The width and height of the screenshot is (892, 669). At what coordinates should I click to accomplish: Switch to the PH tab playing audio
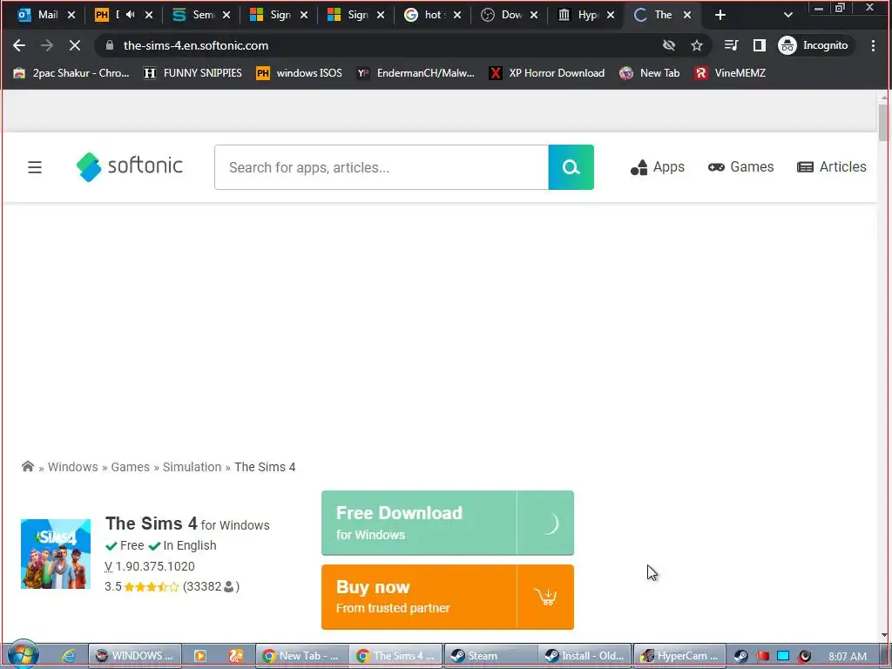[x=123, y=16]
